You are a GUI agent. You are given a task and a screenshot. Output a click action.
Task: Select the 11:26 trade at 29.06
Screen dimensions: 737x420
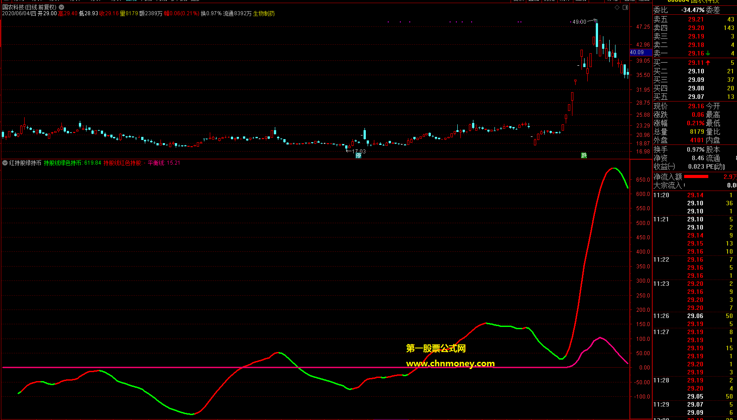click(x=694, y=316)
